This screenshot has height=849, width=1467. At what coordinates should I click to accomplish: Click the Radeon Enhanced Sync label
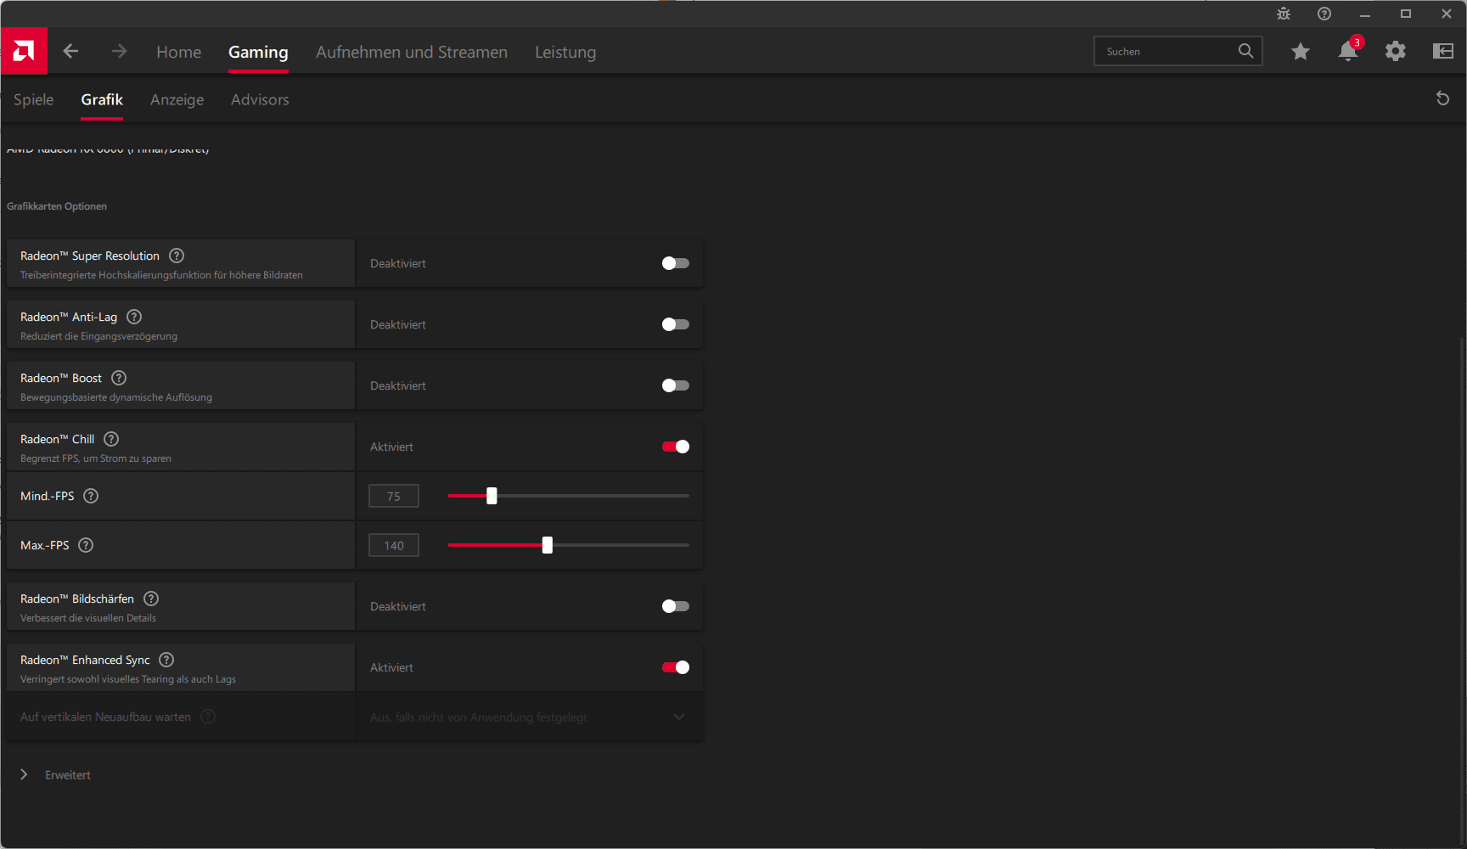point(85,660)
